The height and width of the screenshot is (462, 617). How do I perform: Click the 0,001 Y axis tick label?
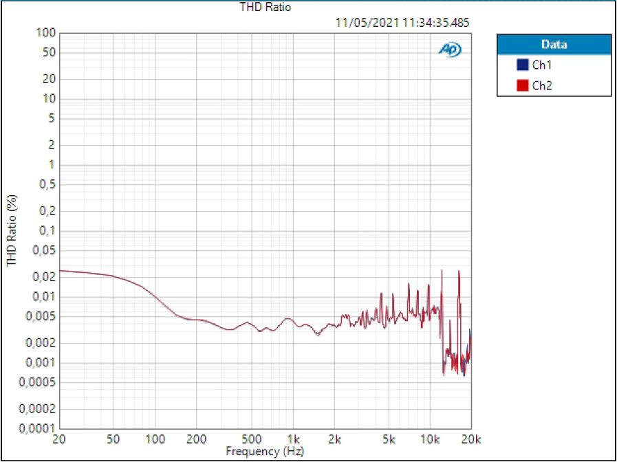click(x=42, y=362)
